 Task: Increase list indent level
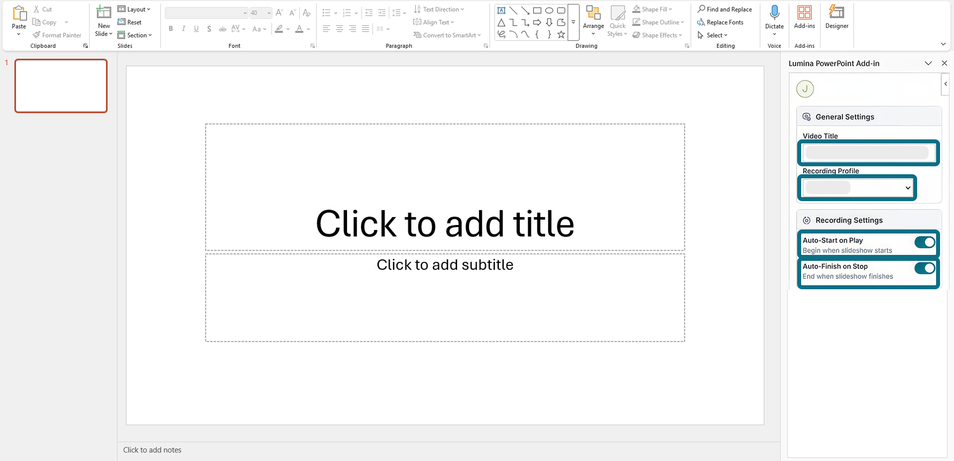[382, 12]
